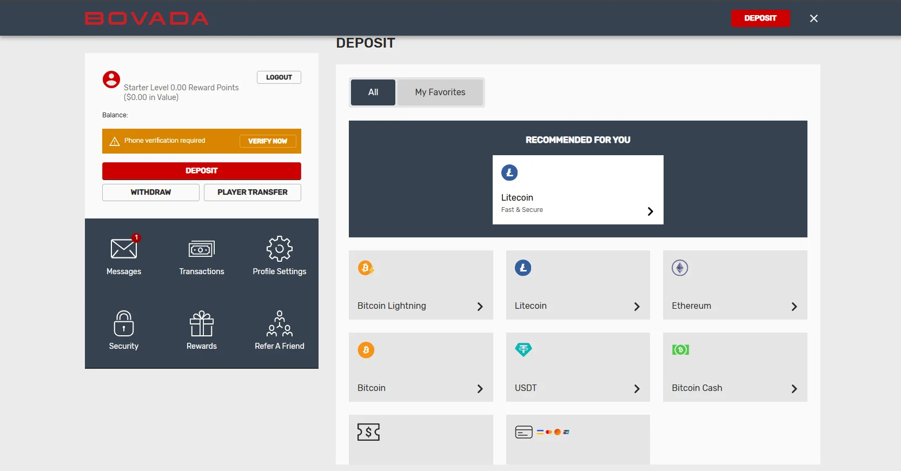Click the unread message badge on Messages
The image size is (901, 471).
click(x=136, y=237)
